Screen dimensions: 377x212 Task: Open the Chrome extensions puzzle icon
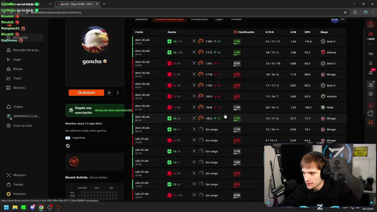(355, 12)
